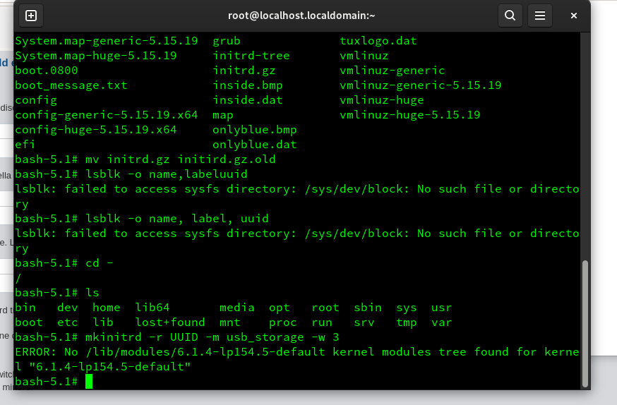Viewport: 617px width, 405px height.
Task: Click the directory name 'usr'
Action: point(441,308)
